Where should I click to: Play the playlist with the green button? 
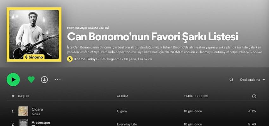click(x=13, y=80)
